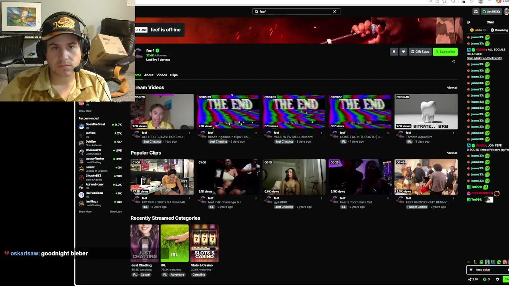Open chat settings gear icon

(497, 279)
